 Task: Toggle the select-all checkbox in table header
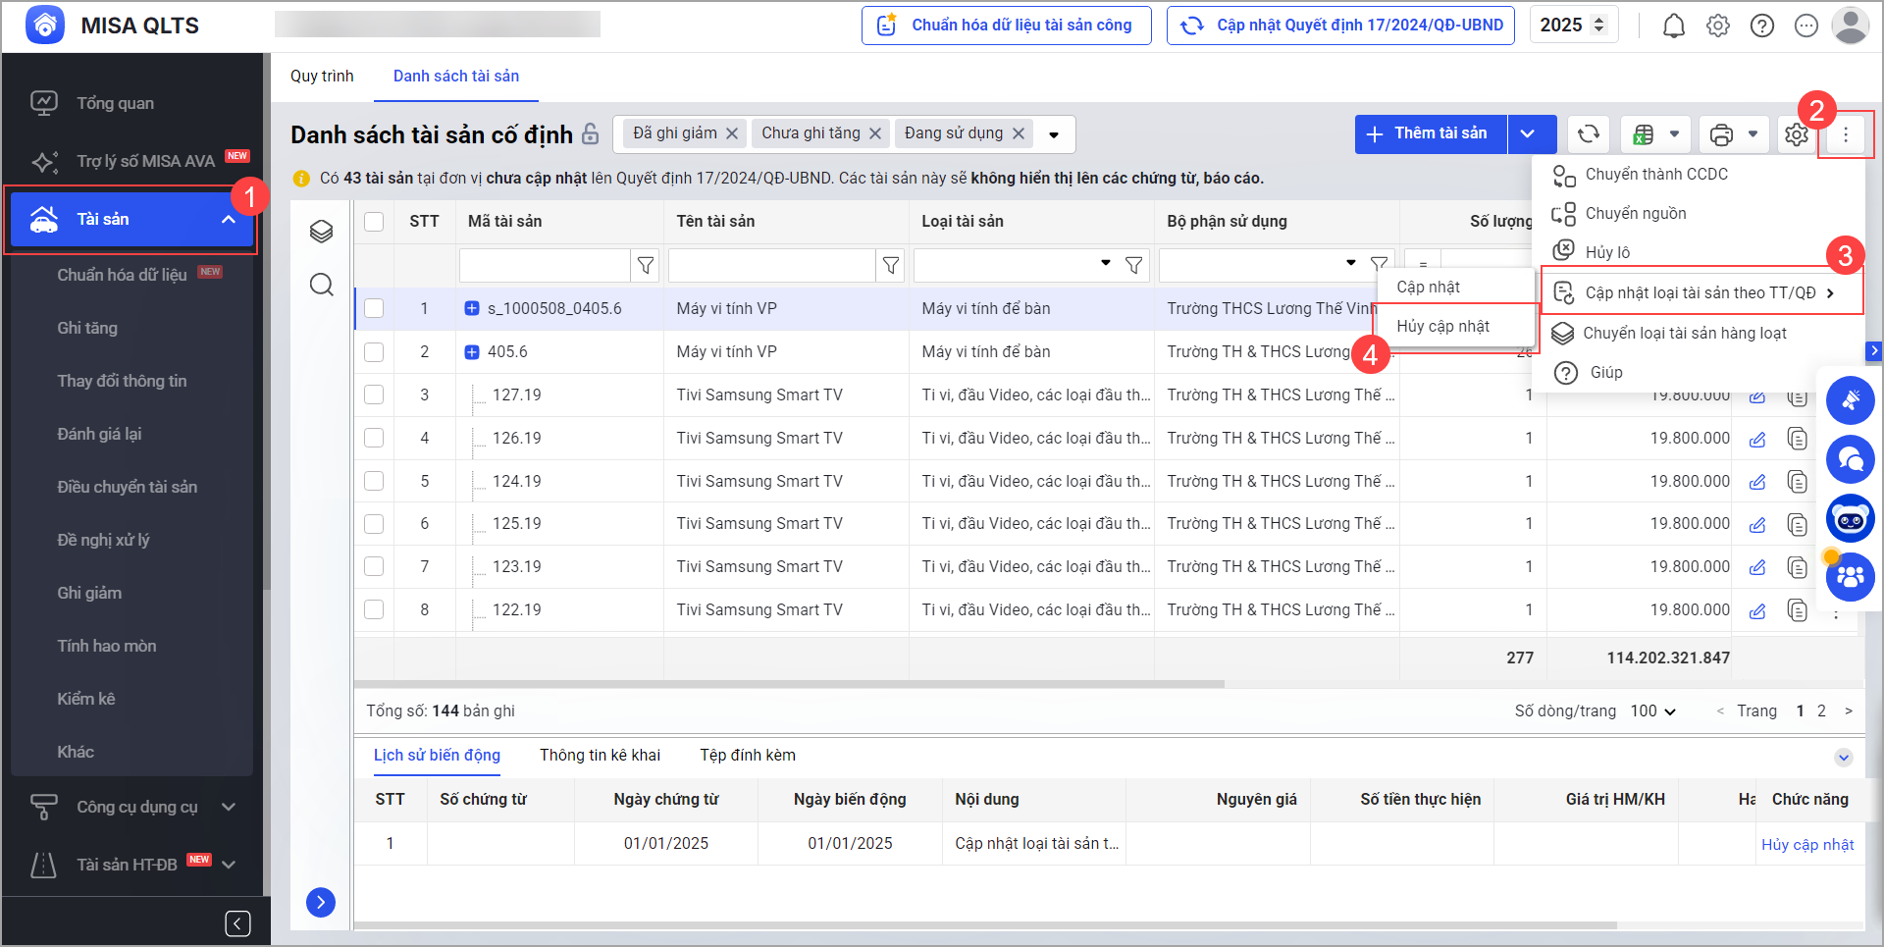[374, 221]
